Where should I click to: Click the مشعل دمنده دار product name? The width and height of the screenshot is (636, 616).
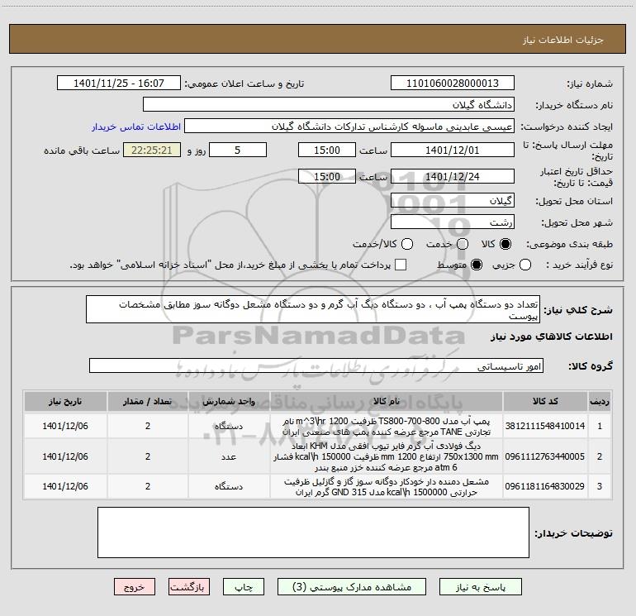[387, 486]
